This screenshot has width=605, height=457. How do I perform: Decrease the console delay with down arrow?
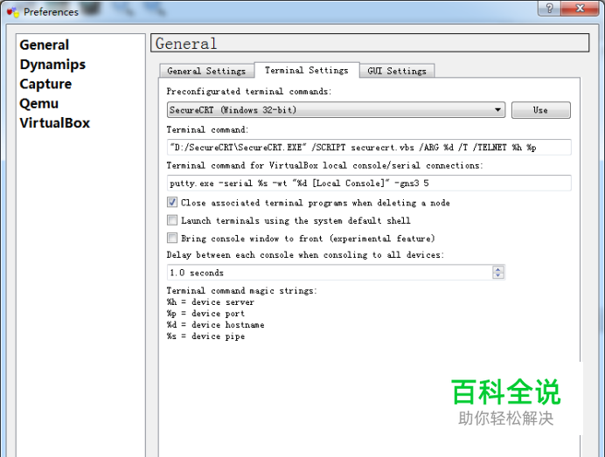pos(498,275)
